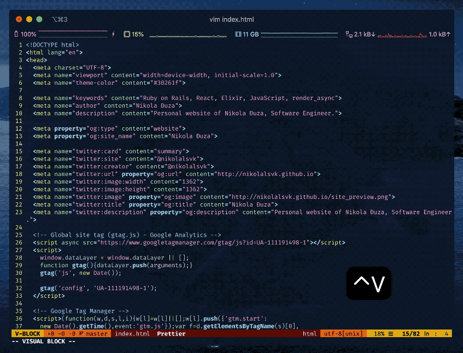Click the twitter:description meta line
Screen dimensions: 463x353
(x=239, y=216)
